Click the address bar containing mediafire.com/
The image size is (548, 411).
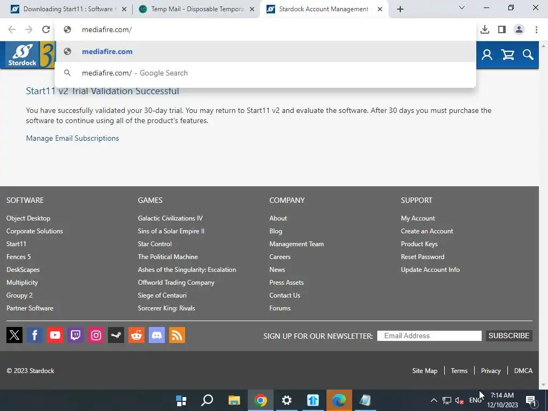pos(265,29)
